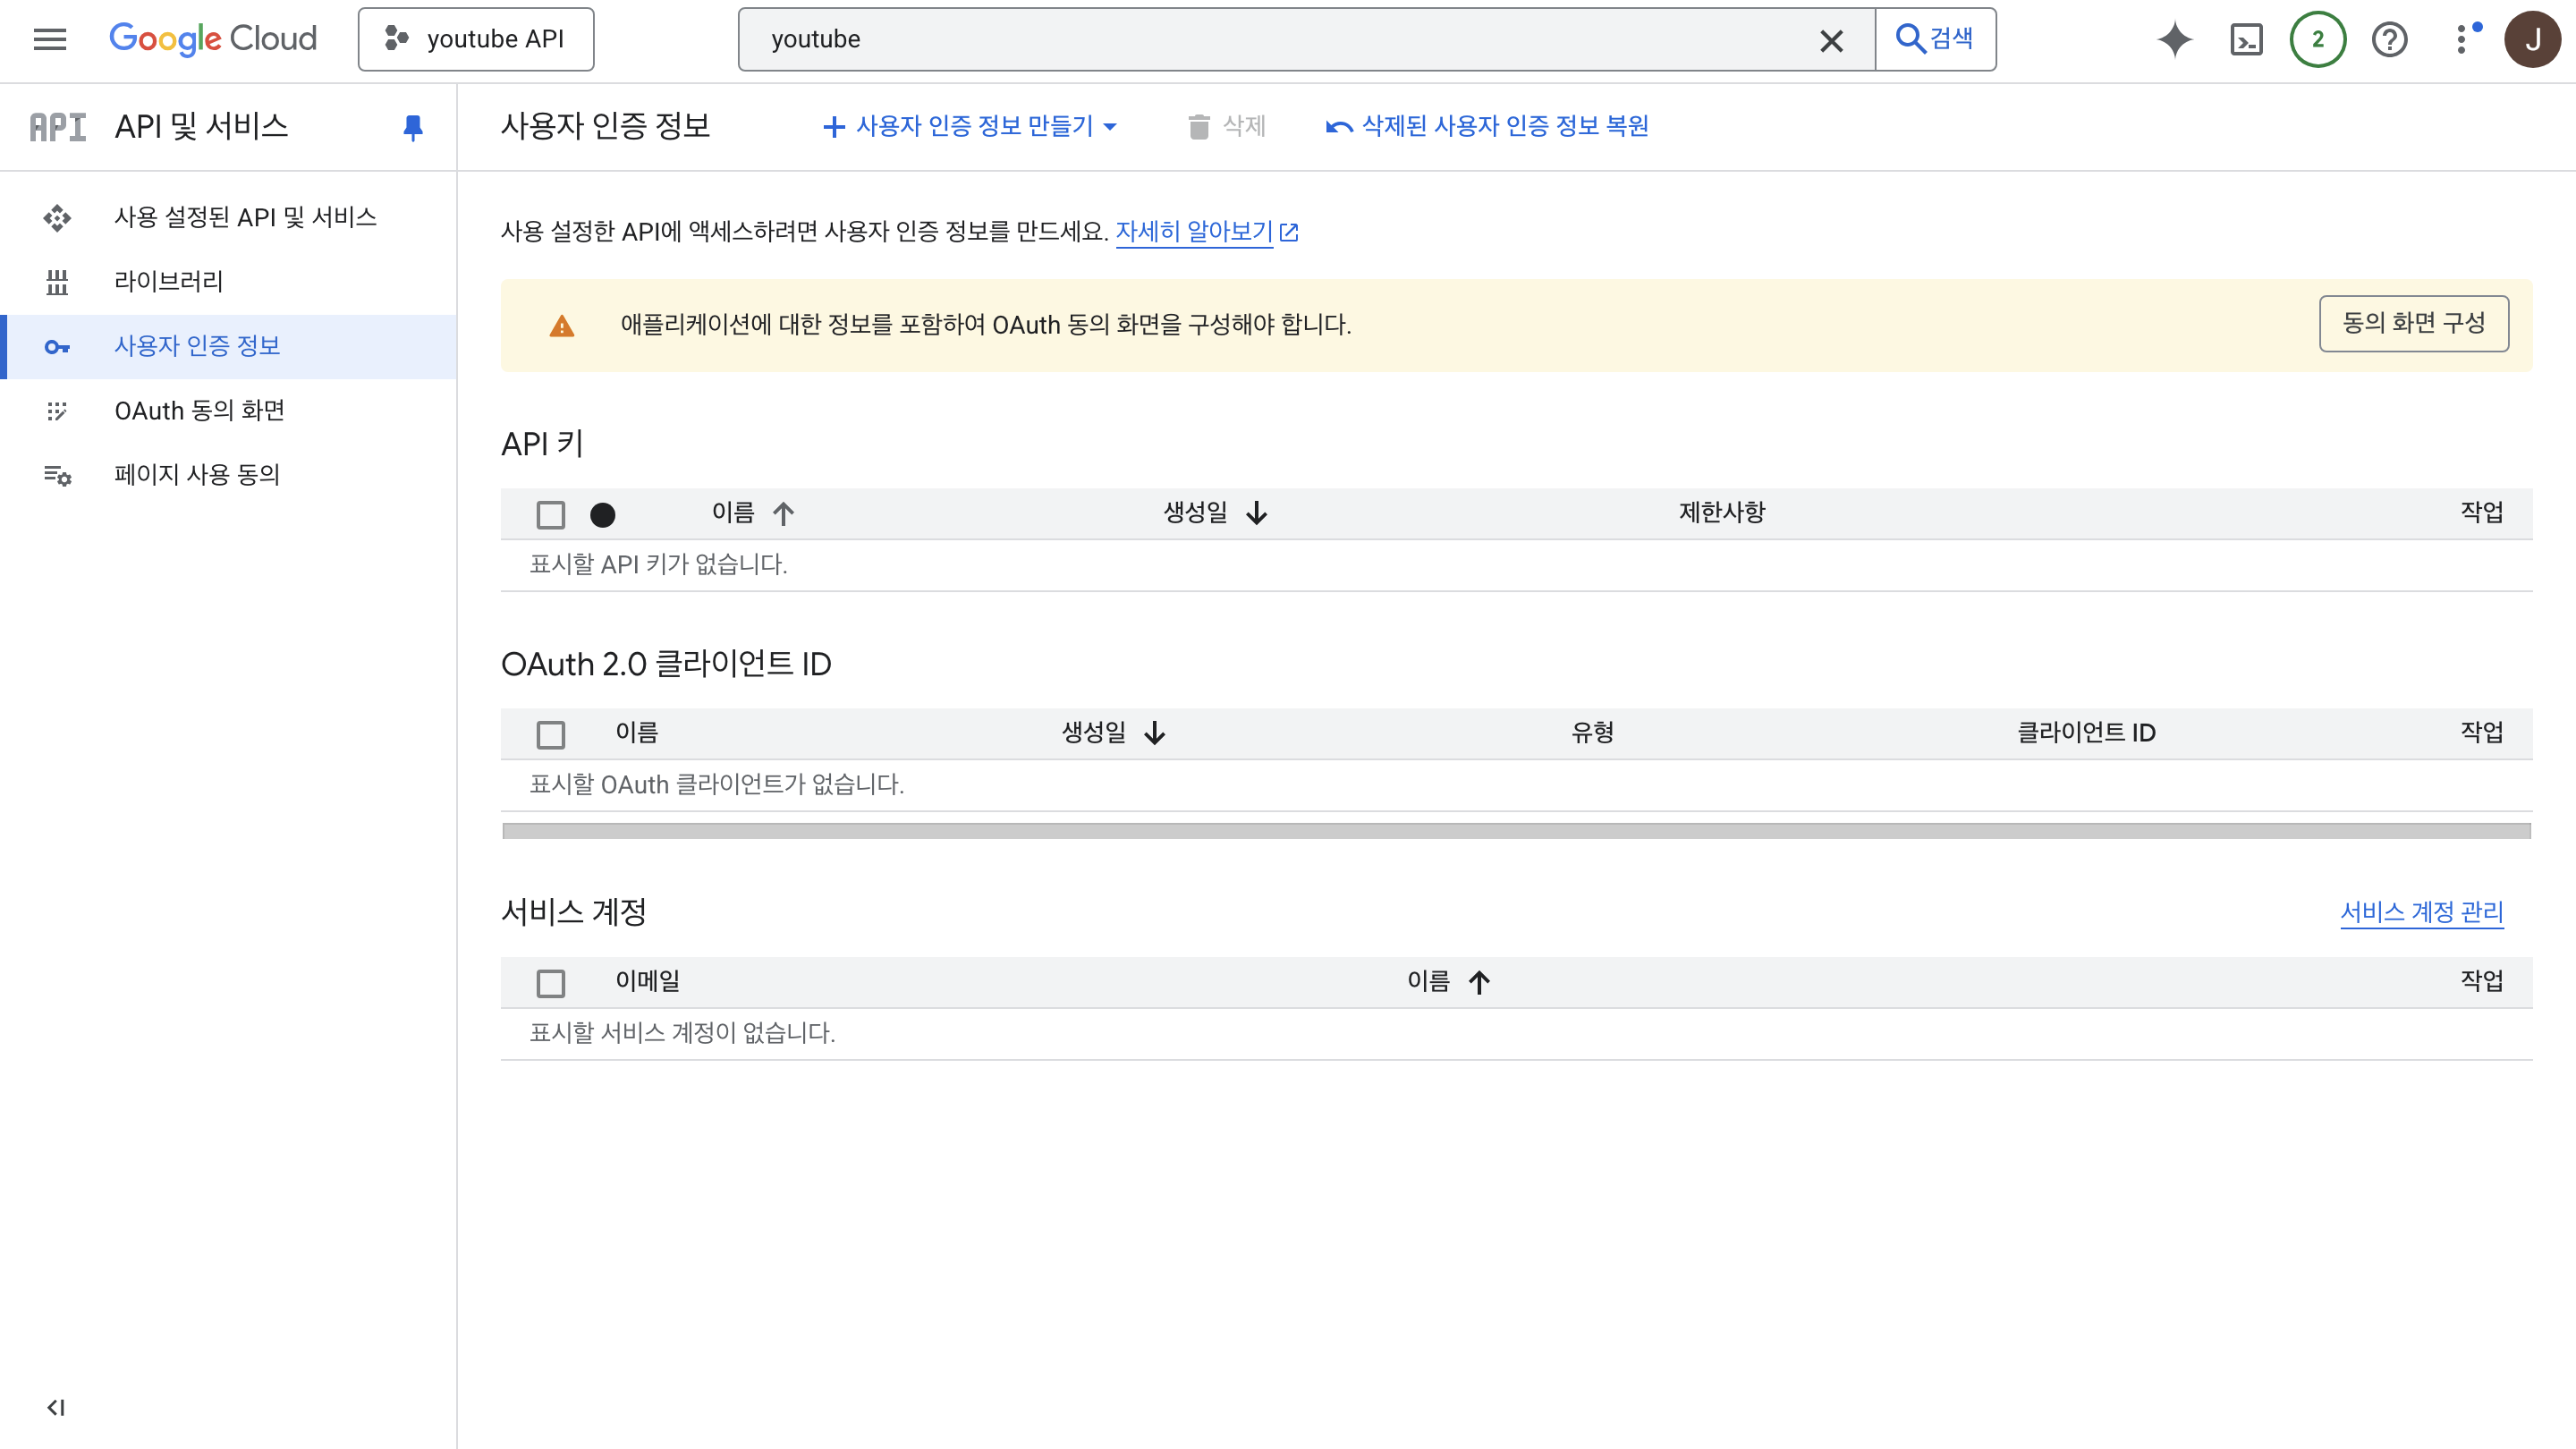Open the three-dot settings menu
The width and height of the screenshot is (2576, 1449).
(x=2461, y=39)
